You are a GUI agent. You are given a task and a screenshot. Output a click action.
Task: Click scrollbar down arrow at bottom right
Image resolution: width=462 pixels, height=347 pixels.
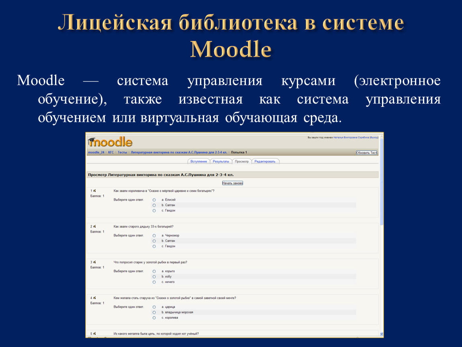[x=381, y=334]
